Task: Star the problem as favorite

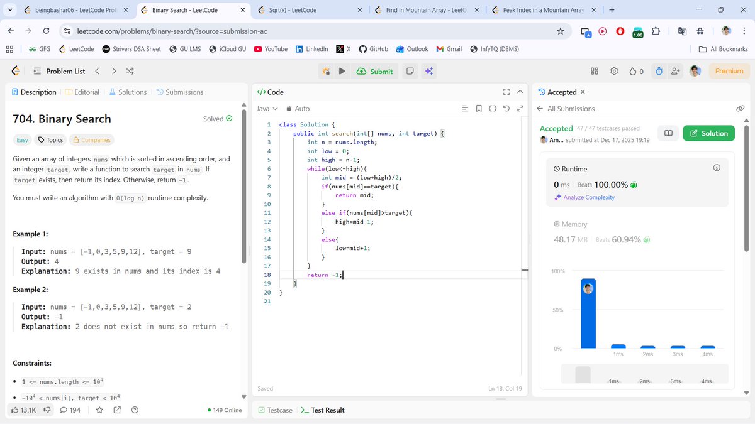Action: 99,410
